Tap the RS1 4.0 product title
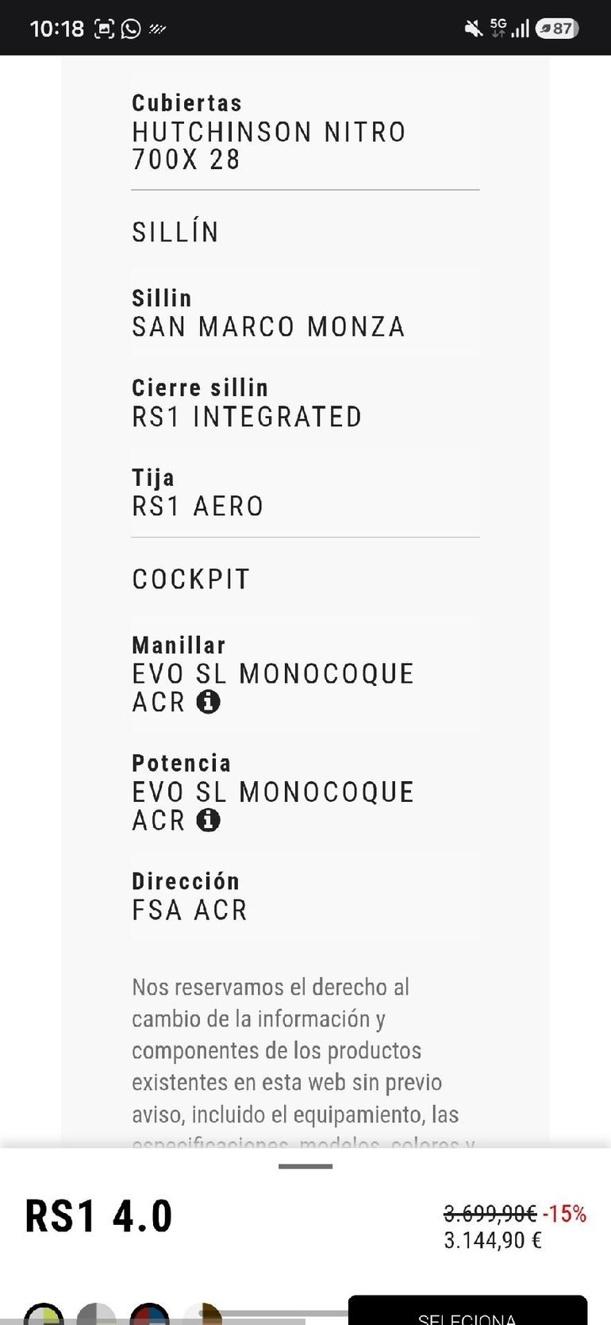 pos(98,1216)
